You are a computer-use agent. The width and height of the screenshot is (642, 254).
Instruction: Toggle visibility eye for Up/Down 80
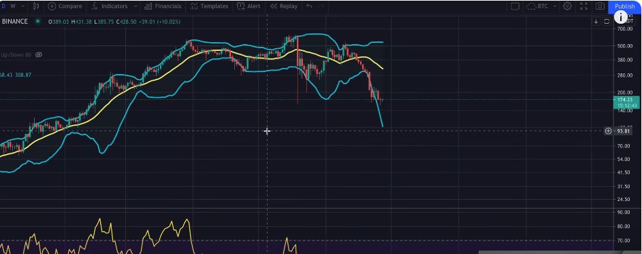39,55
